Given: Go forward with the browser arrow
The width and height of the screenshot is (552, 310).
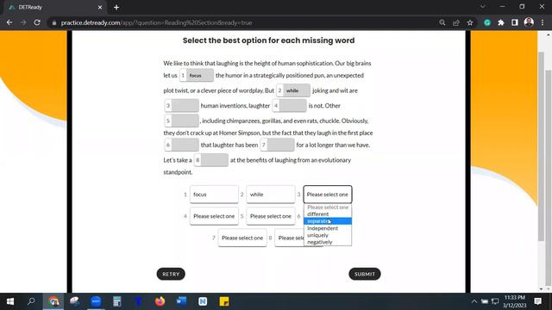Looking at the screenshot, I should click(23, 22).
